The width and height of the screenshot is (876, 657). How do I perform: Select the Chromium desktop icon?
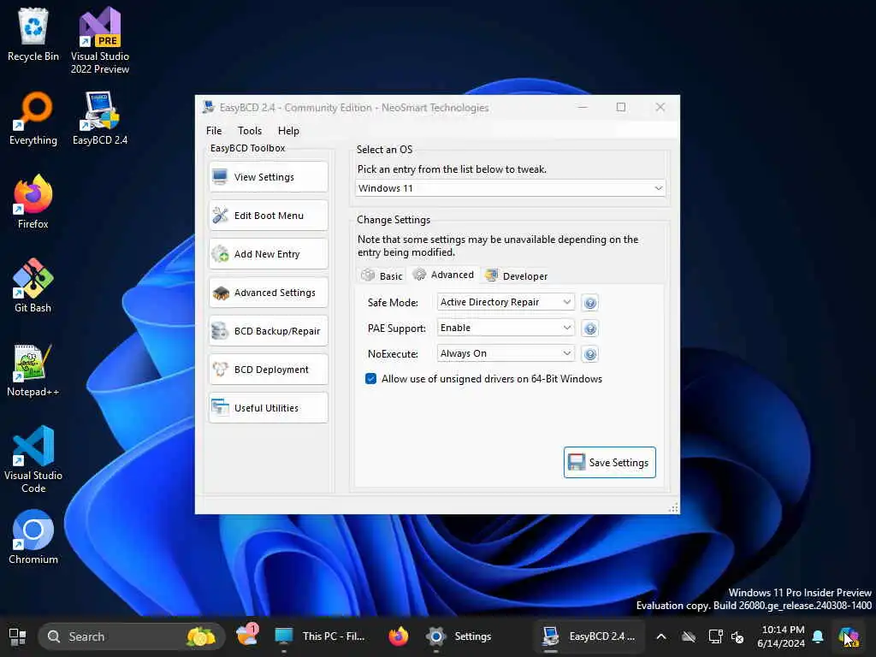33,537
